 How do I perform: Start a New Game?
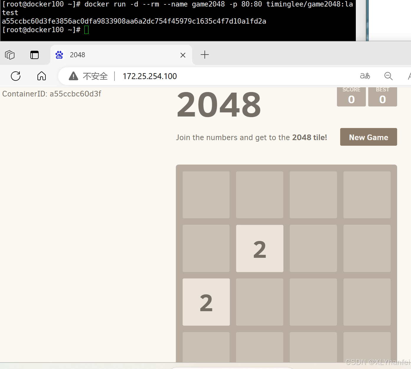(x=369, y=137)
